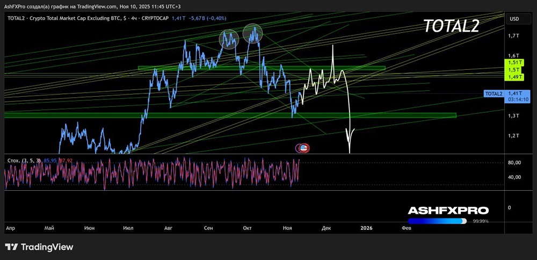Click the 2026 label on time axis
The image size is (537, 260).
(x=366, y=228)
